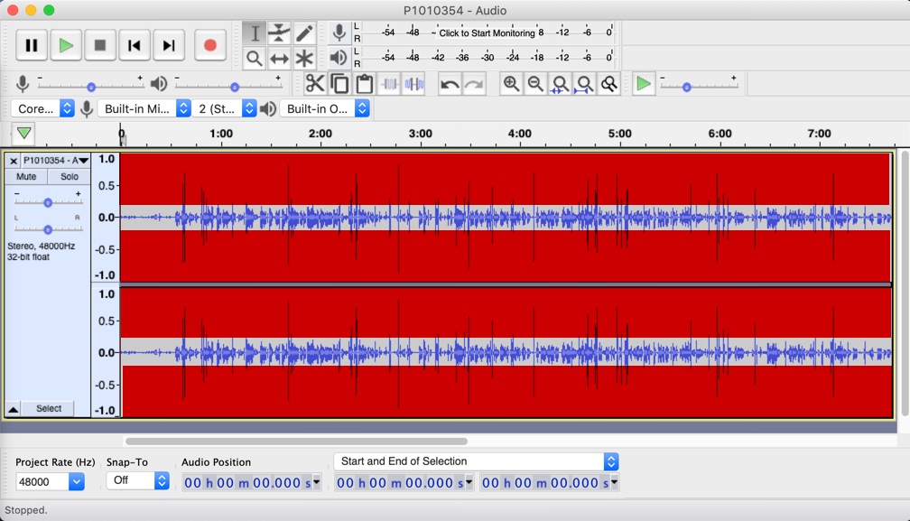Stop playback with the Stop button
The height and width of the screenshot is (521, 910).
point(100,45)
